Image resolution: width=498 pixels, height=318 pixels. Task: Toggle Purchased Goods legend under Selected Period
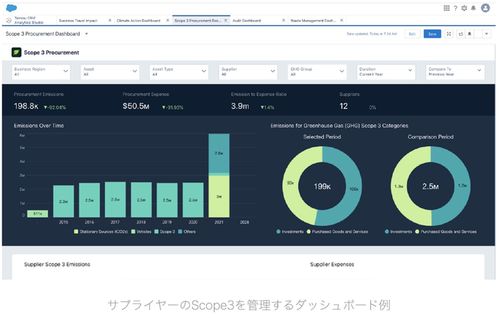[337, 231]
